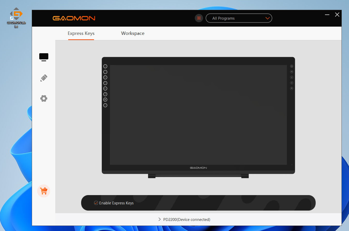Click the M menu button on tablet image
The width and height of the screenshot is (349, 231).
(292, 72)
